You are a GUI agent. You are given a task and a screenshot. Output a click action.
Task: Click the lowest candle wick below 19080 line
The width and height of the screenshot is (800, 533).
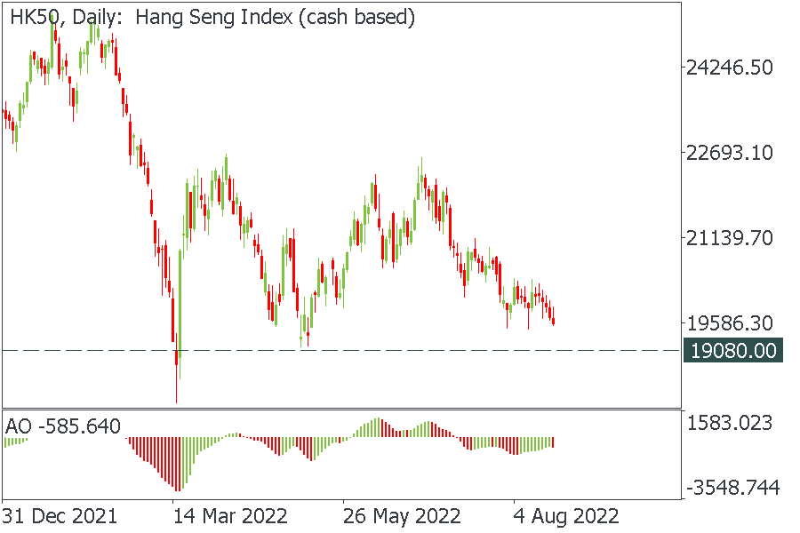177,386
